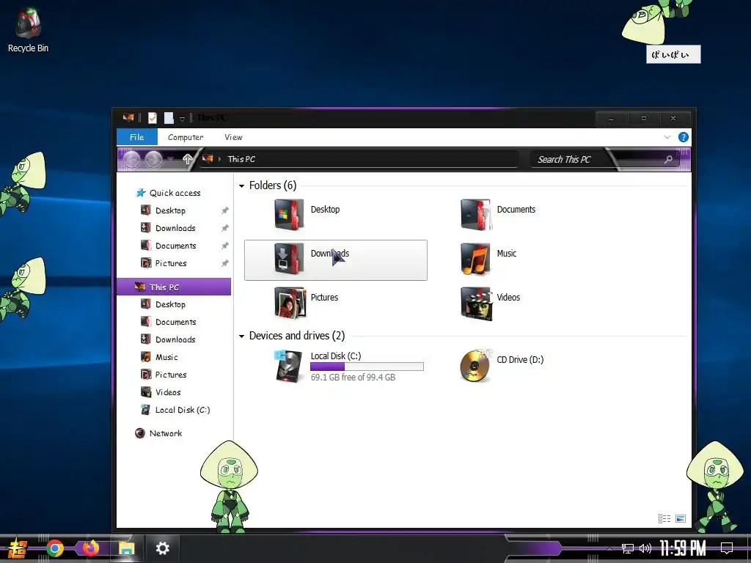751x563 pixels.
Task: Click Local Disk (C:) usage bar
Action: click(x=367, y=367)
